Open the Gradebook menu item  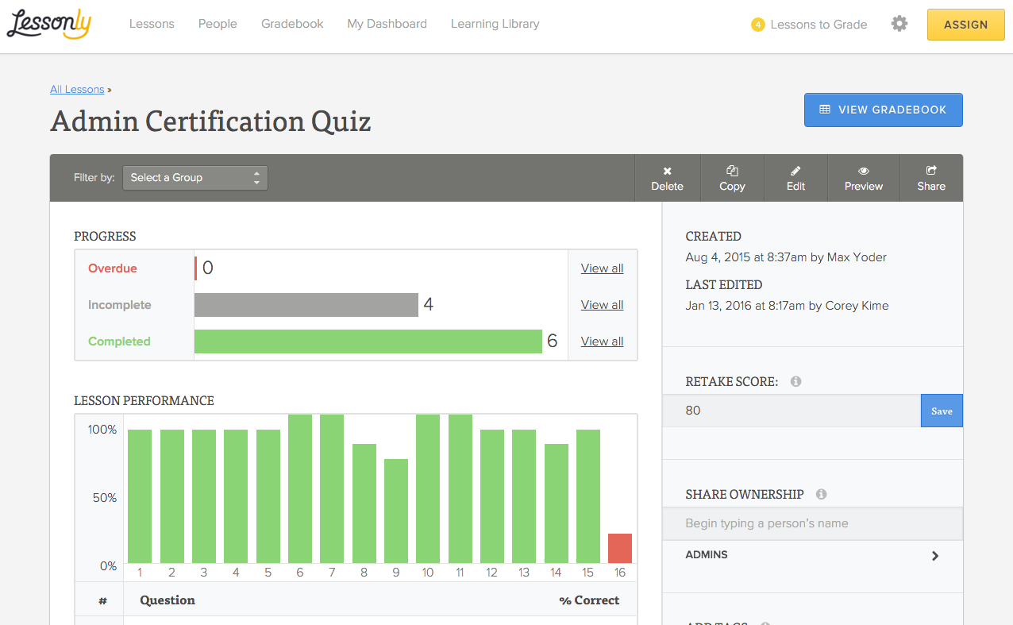[292, 24]
